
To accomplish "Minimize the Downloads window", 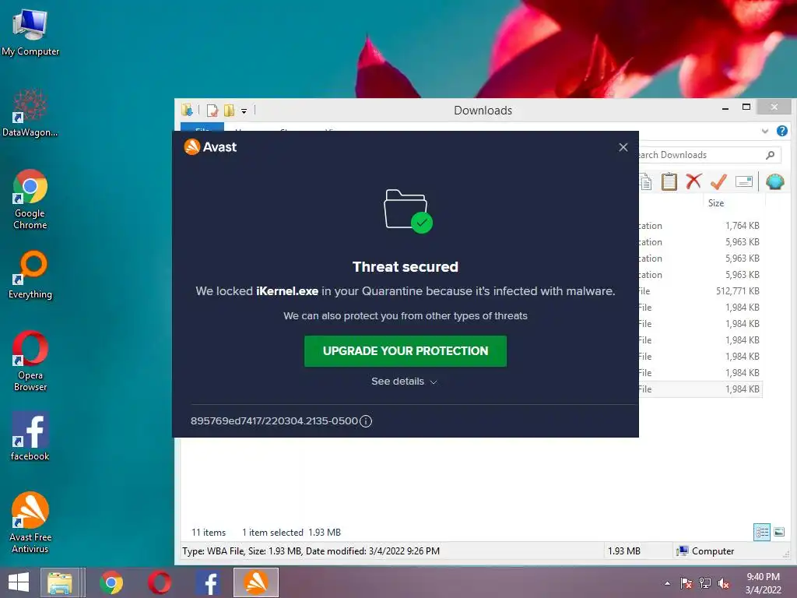I will 725,107.
